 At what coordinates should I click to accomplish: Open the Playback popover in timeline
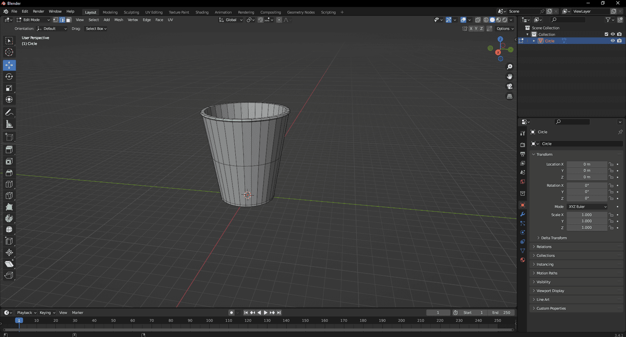26,313
